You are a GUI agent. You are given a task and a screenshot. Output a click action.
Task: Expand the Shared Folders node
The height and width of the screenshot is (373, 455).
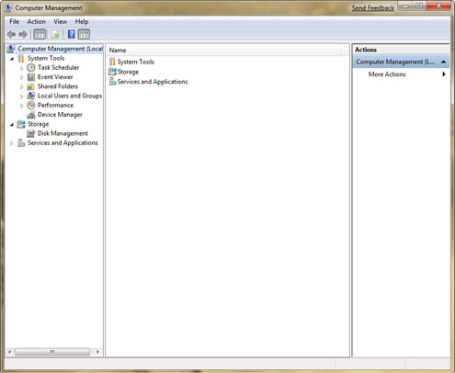click(x=21, y=86)
